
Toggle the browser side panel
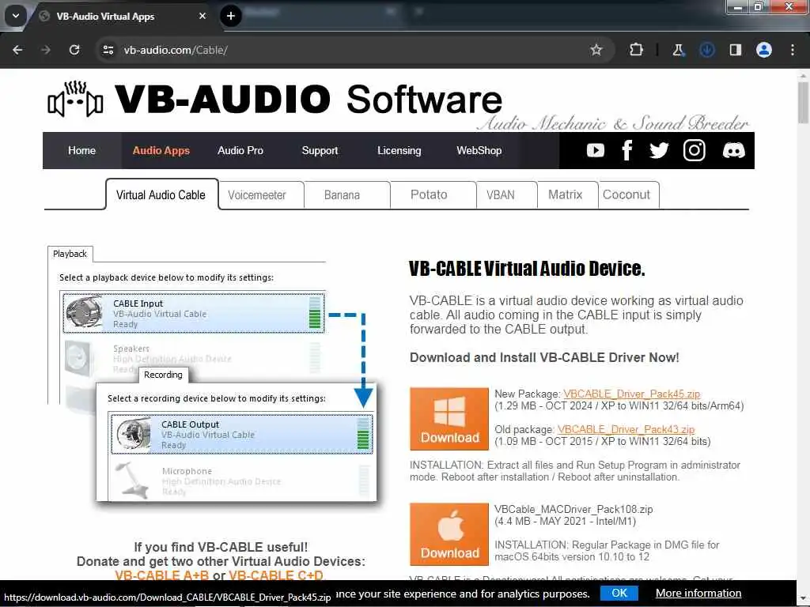tap(736, 50)
